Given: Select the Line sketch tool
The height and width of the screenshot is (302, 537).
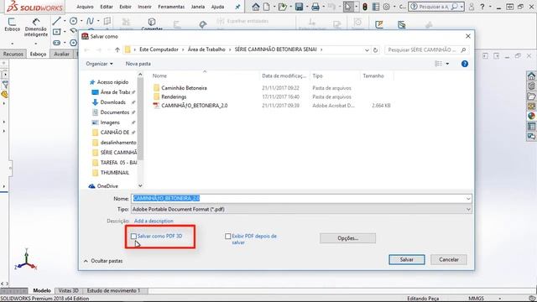Looking at the screenshot, I should (x=56, y=21).
